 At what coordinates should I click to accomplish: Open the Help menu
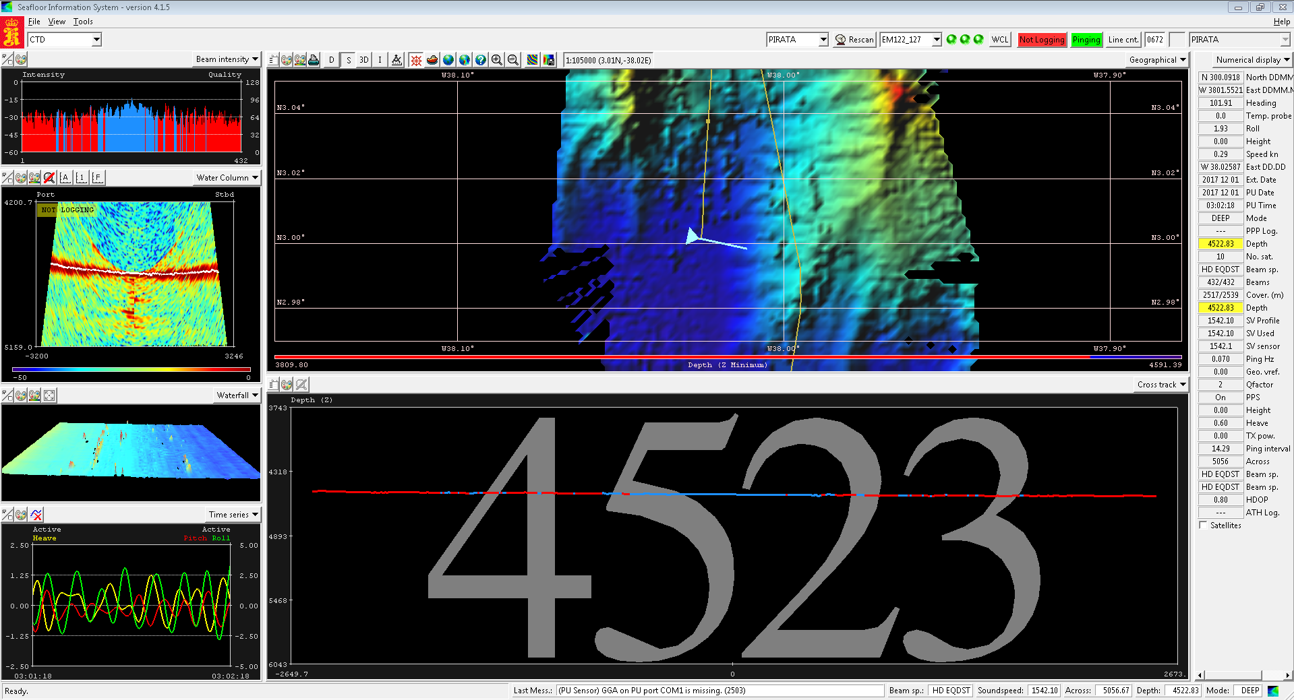pos(1281,22)
